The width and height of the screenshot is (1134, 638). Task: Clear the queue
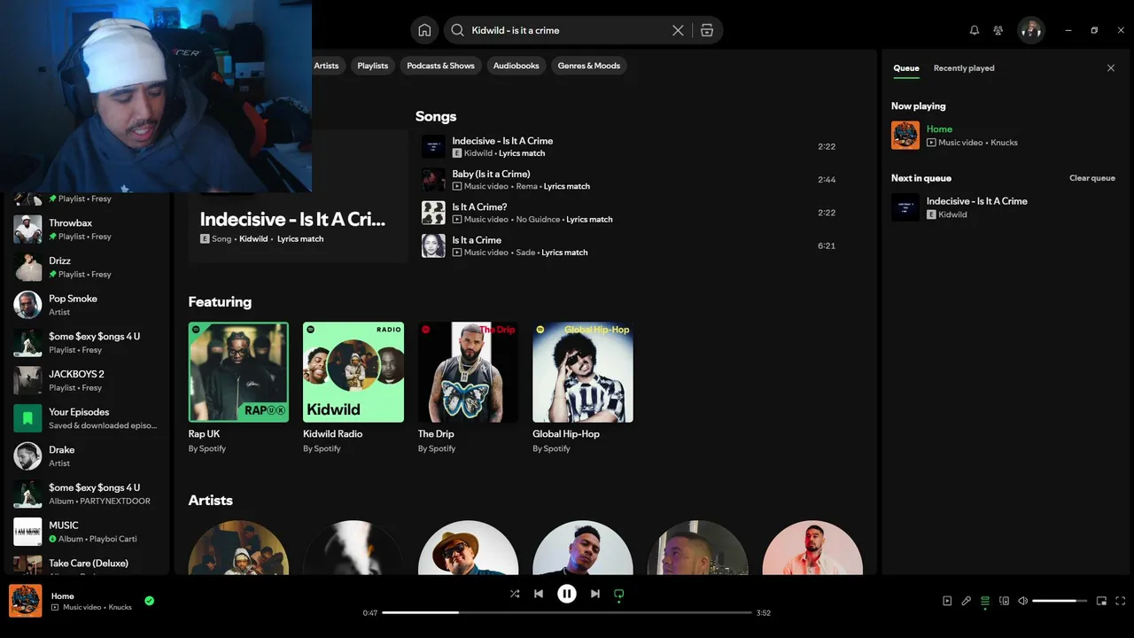pyautogui.click(x=1092, y=178)
